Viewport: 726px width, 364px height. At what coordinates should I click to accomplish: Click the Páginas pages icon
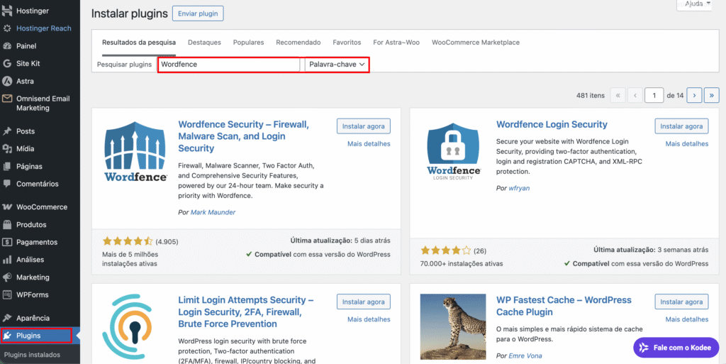coord(7,166)
